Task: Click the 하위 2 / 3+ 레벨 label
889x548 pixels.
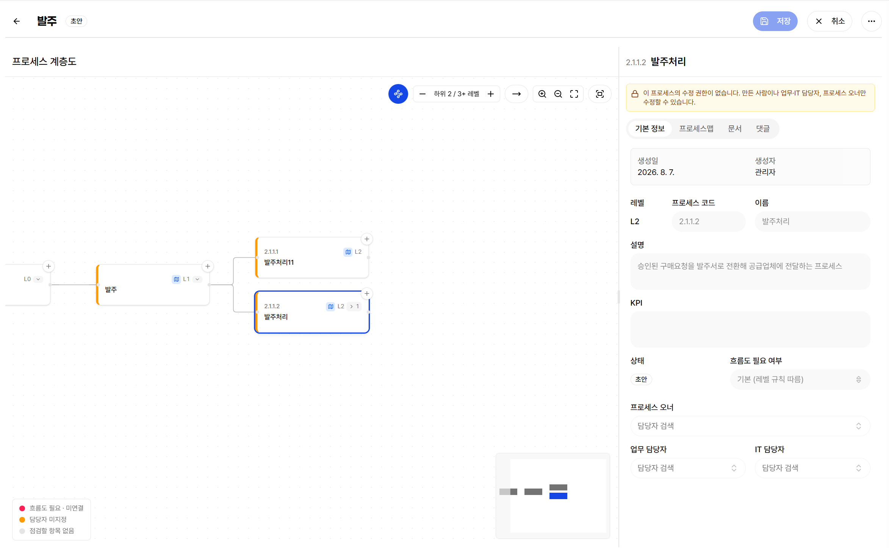Action: [x=456, y=94]
